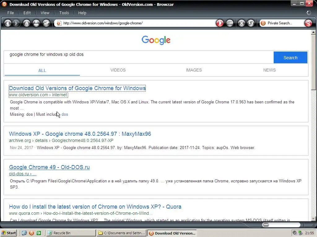Viewport: 317px width, 237px height.
Task: Click the .com autocomplete button
Action: coord(230,23)
